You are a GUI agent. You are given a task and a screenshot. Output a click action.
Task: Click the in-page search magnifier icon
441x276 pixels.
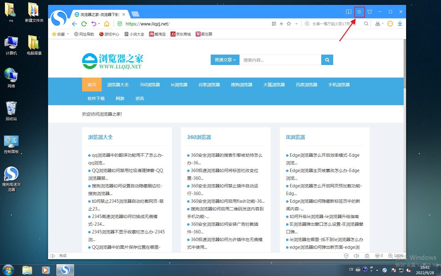click(366, 24)
